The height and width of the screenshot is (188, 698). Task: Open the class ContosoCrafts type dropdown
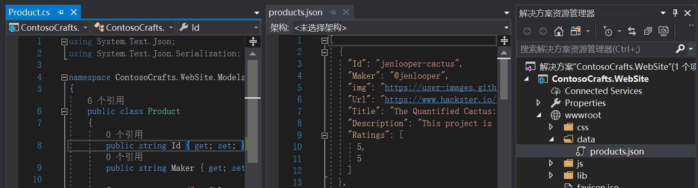(171, 27)
